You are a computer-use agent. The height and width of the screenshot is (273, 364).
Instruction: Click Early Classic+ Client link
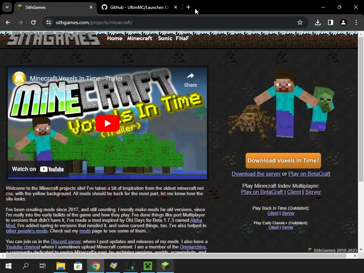273,227
